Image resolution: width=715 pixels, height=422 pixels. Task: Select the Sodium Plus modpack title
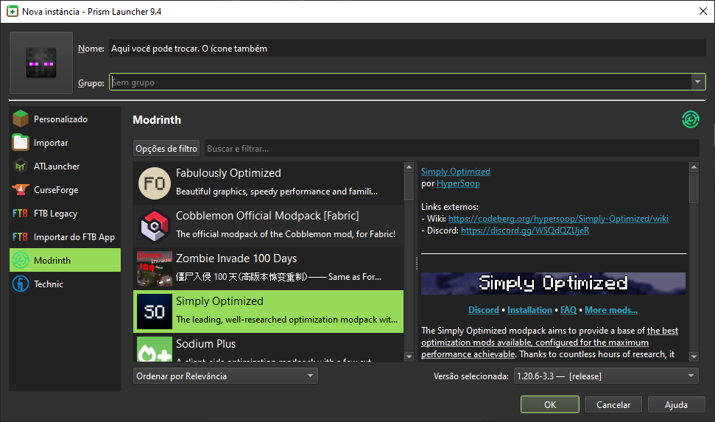[205, 343]
